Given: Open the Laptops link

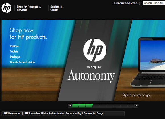Looking at the screenshot, I should (14, 46).
